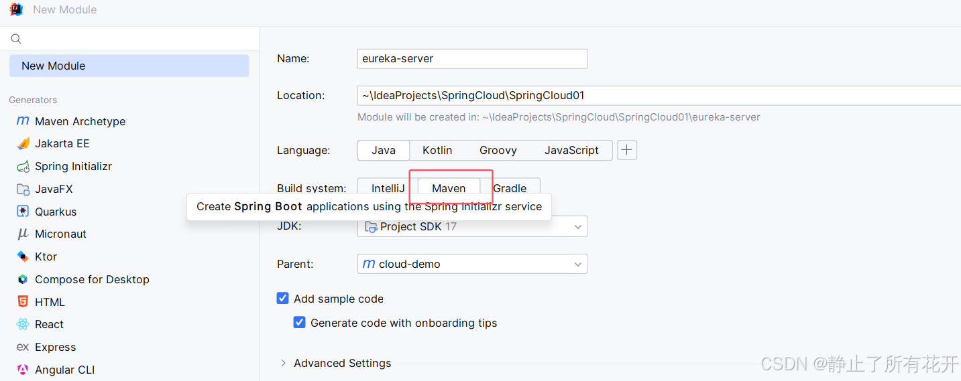Click the HTML label in generators
The width and height of the screenshot is (961, 381).
click(50, 302)
